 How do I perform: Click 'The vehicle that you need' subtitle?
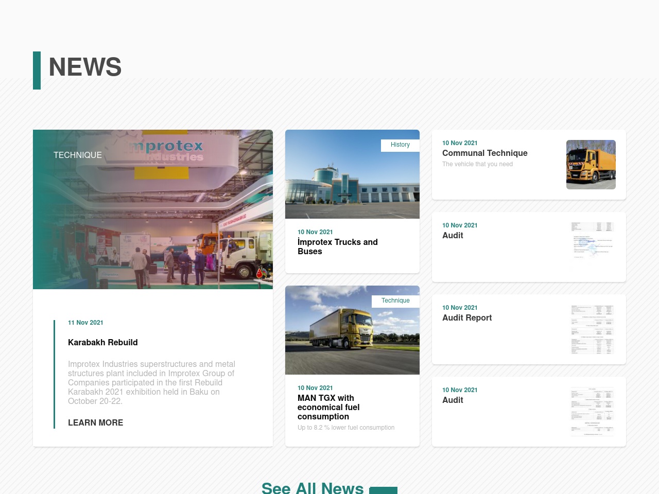pyautogui.click(x=477, y=164)
